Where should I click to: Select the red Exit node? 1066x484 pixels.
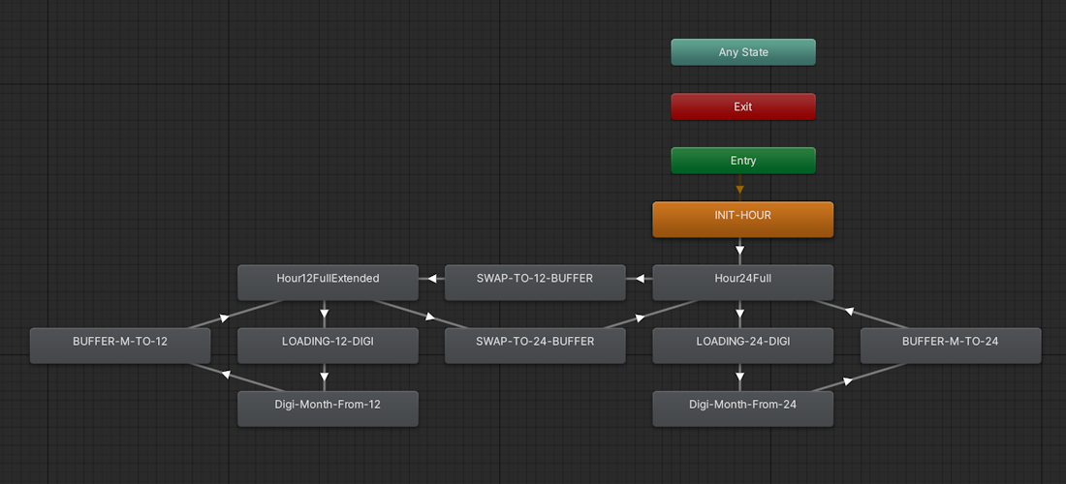[743, 106]
